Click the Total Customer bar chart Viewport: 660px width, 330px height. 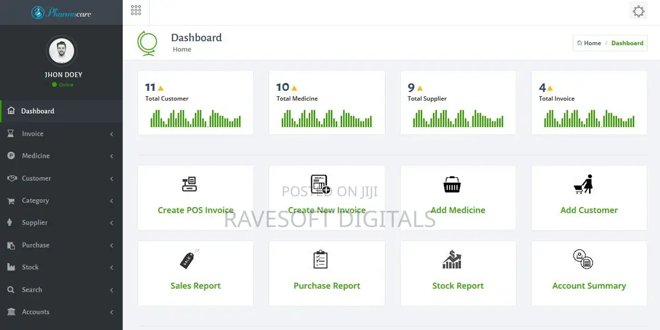(x=196, y=118)
